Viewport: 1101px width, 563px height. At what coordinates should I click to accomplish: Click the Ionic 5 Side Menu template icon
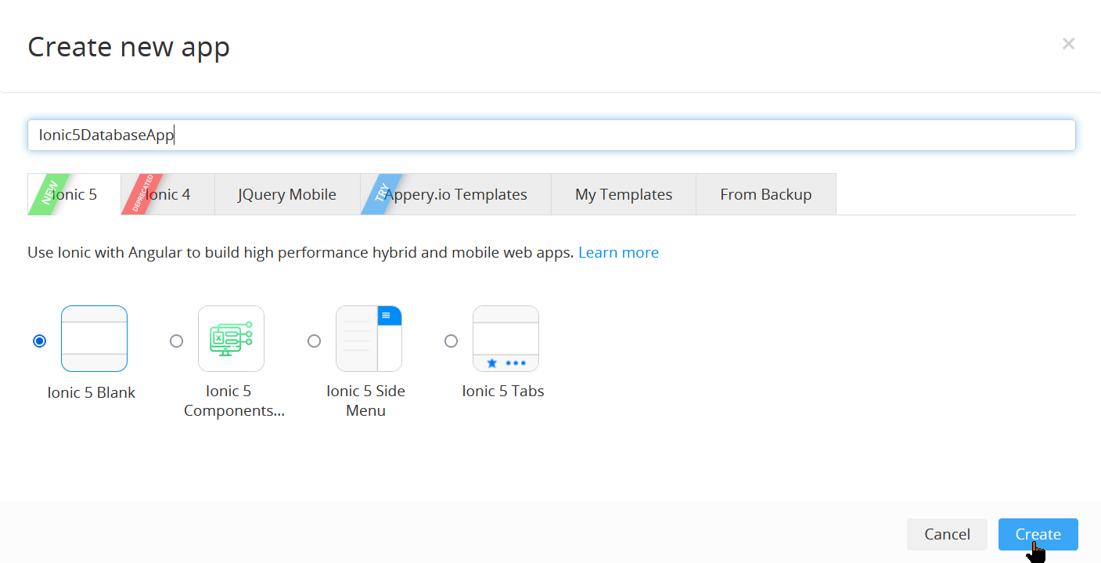(369, 338)
